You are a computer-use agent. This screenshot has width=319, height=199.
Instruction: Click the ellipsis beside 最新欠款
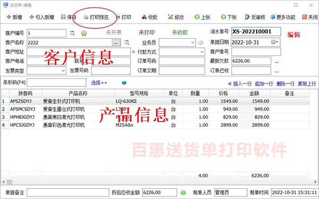(276, 62)
